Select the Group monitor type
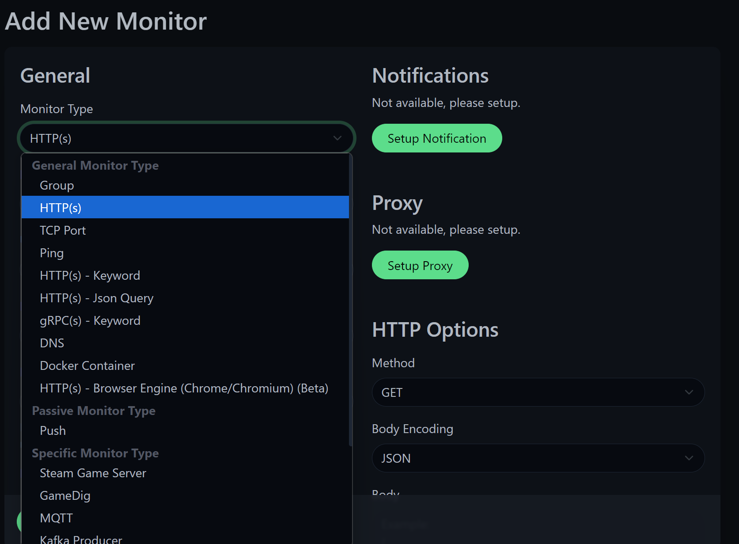This screenshot has height=544, width=739. tap(57, 185)
